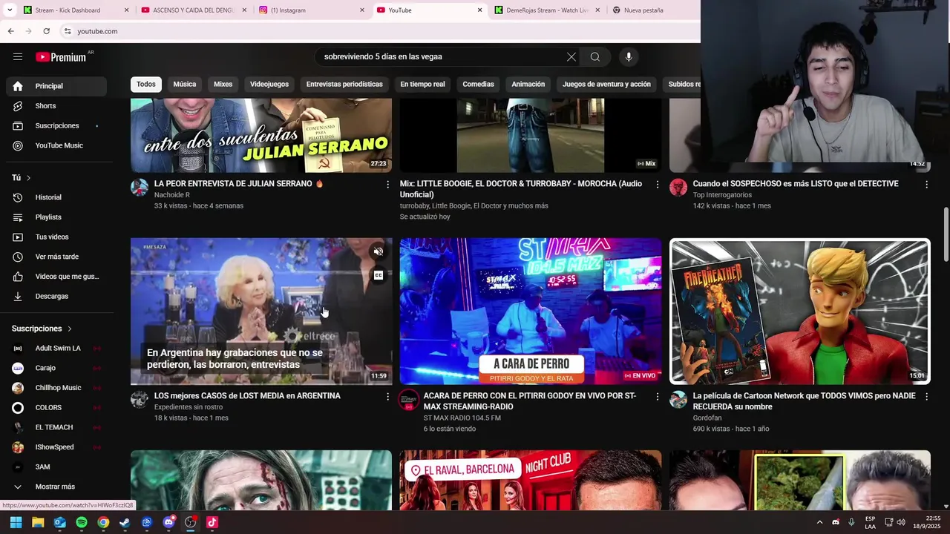Open Firebreather Cartoon Network video thumbnail
The width and height of the screenshot is (950, 534).
click(800, 311)
